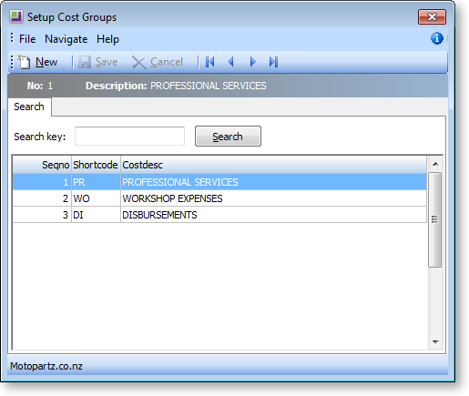Click the Search key input field
Screen dimensions: 469x396
[129, 137]
